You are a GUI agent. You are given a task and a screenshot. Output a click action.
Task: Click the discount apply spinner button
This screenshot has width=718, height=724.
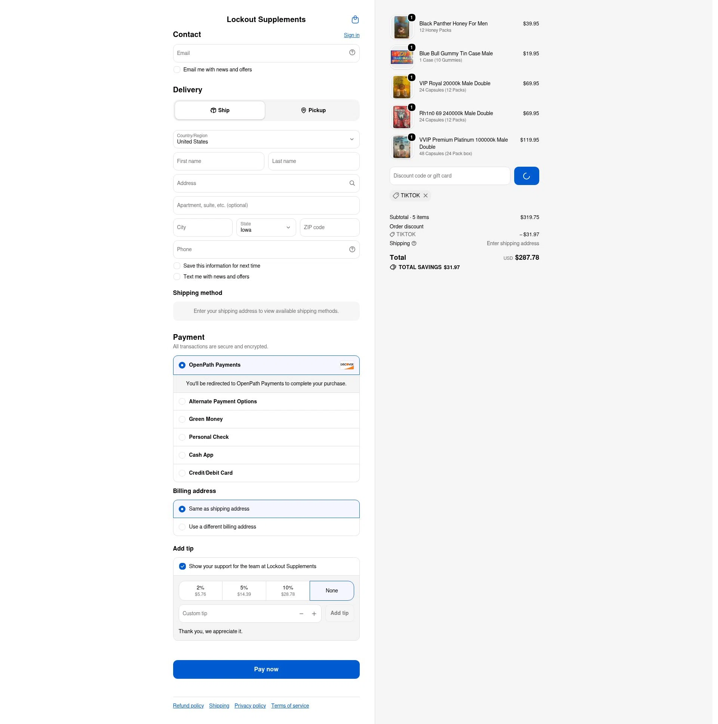tap(527, 176)
